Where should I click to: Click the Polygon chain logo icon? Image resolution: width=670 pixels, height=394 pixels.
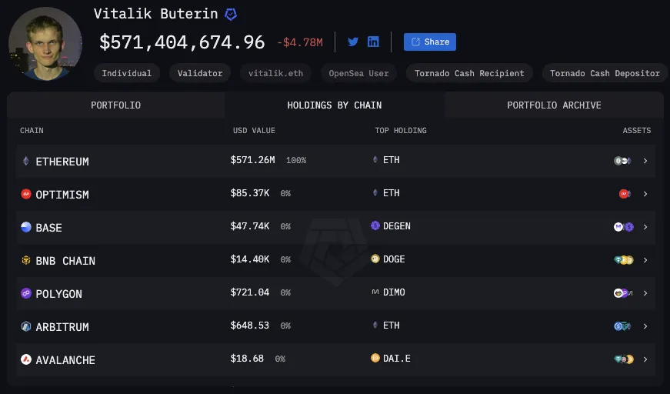(26, 293)
